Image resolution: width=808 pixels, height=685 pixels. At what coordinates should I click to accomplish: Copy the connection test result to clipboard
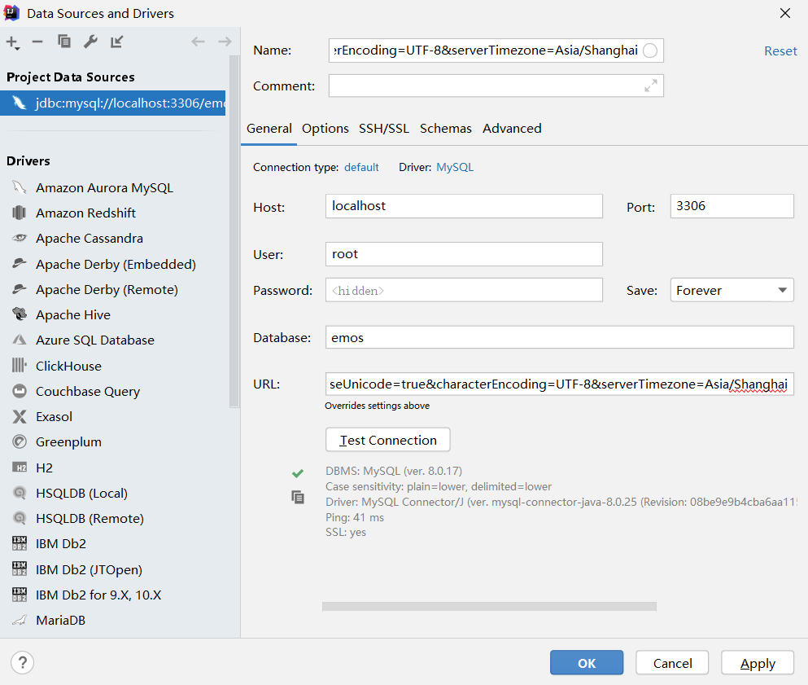click(x=298, y=496)
